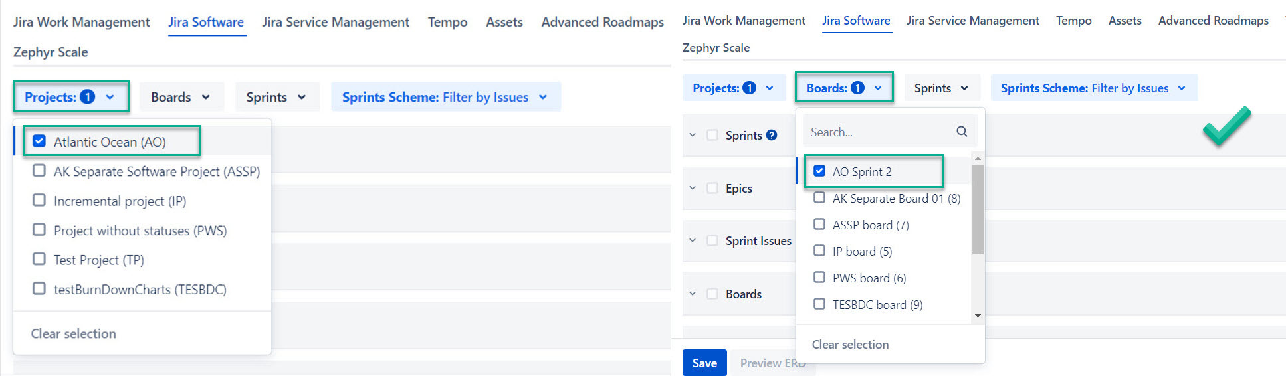Open Jira Work Management tab, right panel
Image resolution: width=1286 pixels, height=376 pixels.
(x=744, y=21)
